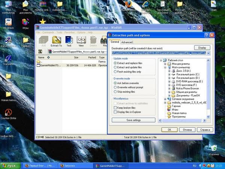This screenshot has height=169, width=225.
Task: Collapse the Мой компьютер tree node
Action: tap(165, 67)
